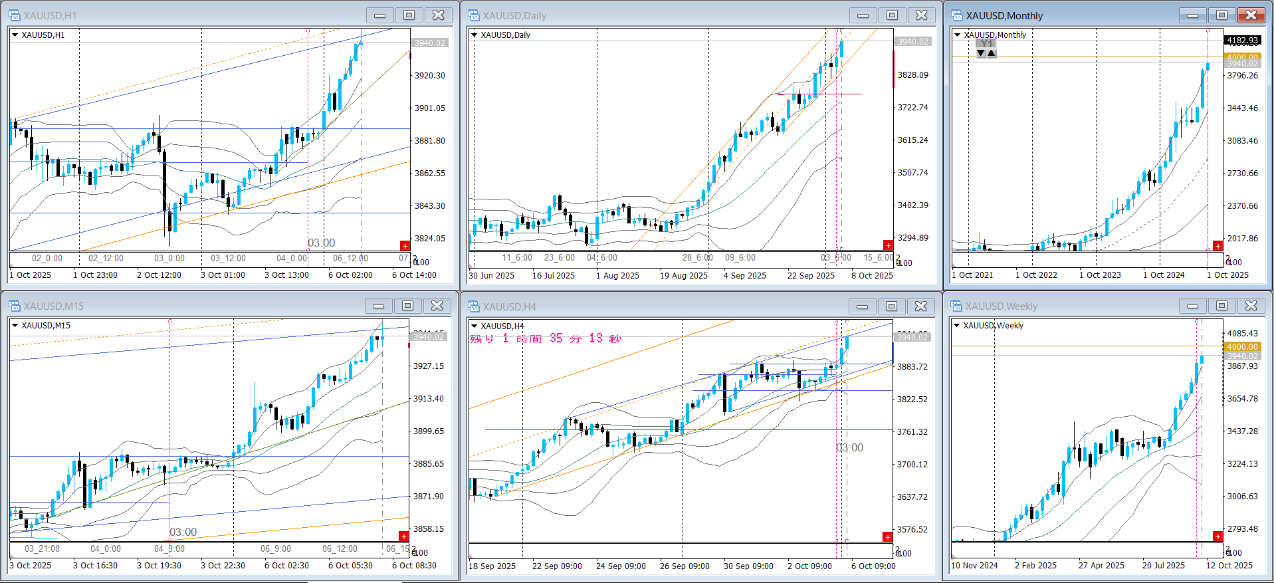The width and height of the screenshot is (1274, 583).
Task: Maximize the XAUUSD,H4 chart window
Action: point(891,306)
